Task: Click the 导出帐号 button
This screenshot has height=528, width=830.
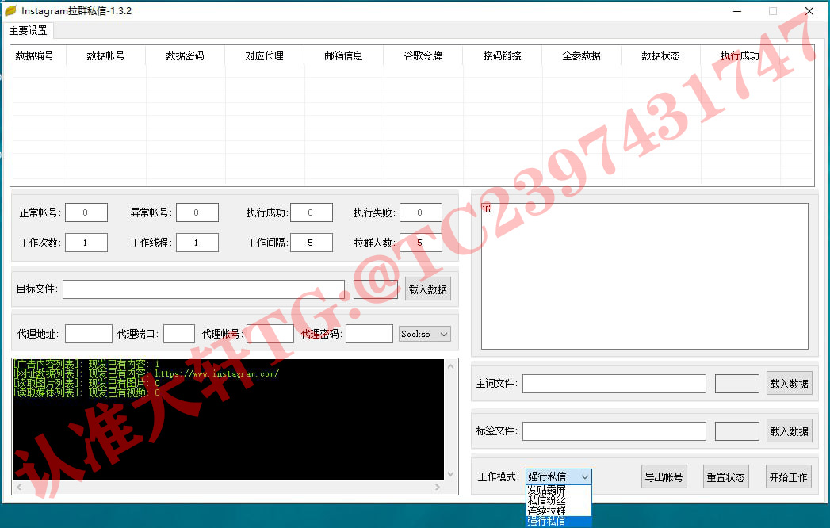Action: [663, 477]
